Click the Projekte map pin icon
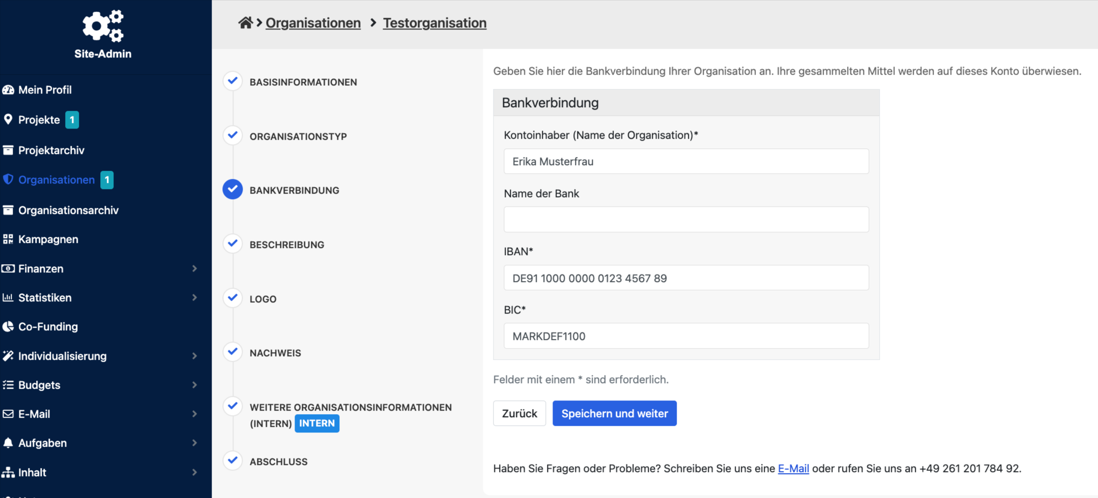The width and height of the screenshot is (1098, 498). coord(8,119)
